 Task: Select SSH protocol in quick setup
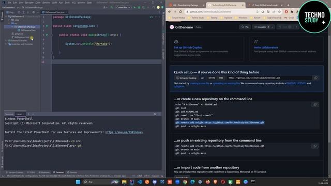(x=221, y=78)
